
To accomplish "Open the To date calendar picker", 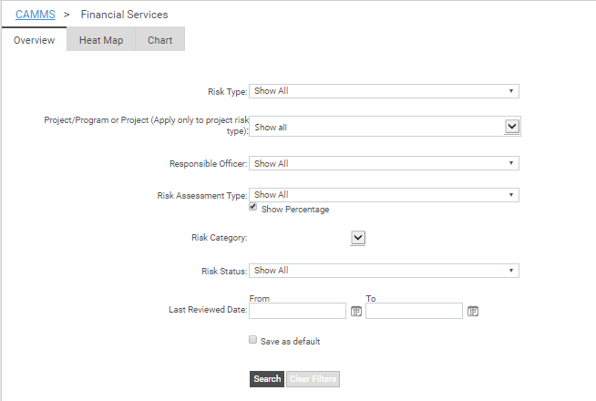I will coord(473,311).
